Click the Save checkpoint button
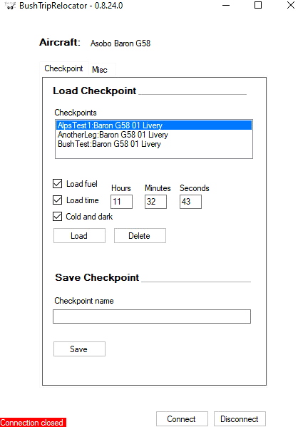The width and height of the screenshot is (298, 427). click(79, 349)
